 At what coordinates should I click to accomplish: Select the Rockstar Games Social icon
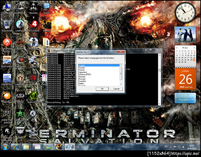[7, 135]
